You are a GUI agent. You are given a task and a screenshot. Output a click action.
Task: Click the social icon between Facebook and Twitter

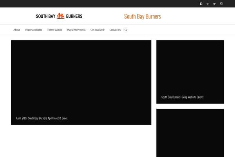click(x=208, y=4)
